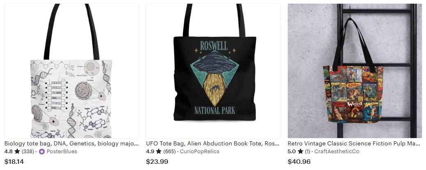426x170 pixels.
Task: Click the (338) review count
Action: [28, 152]
